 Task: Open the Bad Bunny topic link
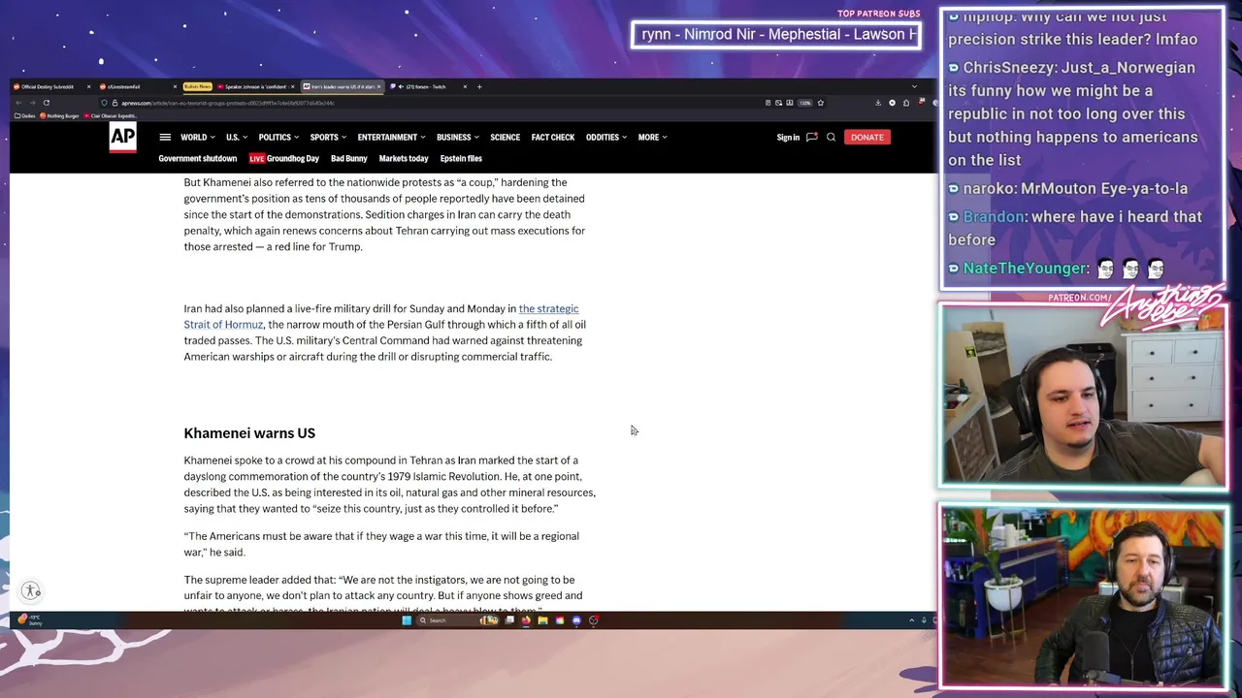click(x=349, y=159)
